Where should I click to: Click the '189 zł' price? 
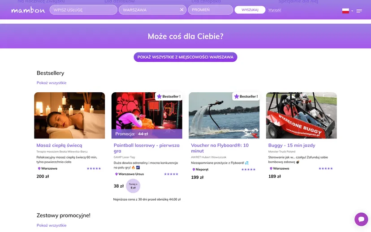coord(275,176)
